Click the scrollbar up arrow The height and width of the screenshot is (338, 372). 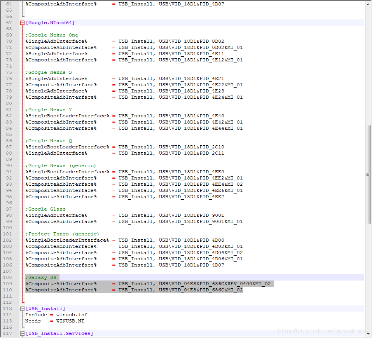pyautogui.click(x=368, y=4)
